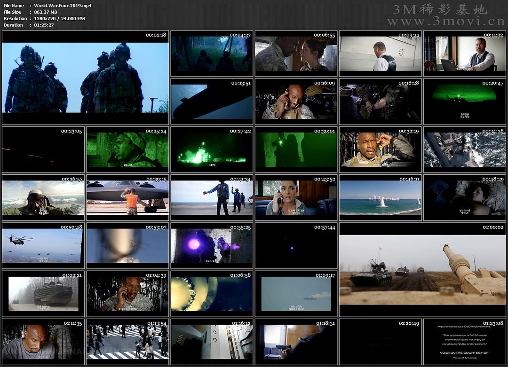Viewport: 508px width, 367px height.
Task: Open the 01:13:54 pedestrian crosswalk frame
Action: (x=127, y=342)
